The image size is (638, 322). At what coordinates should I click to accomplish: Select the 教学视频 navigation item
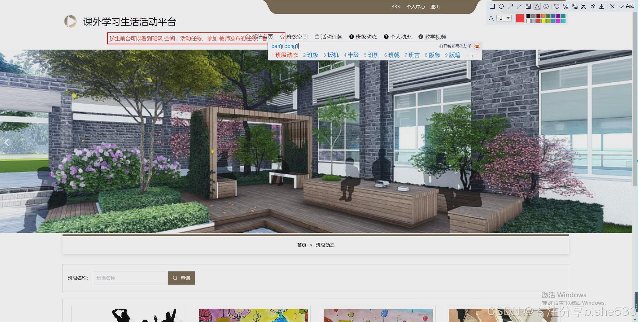coord(436,37)
